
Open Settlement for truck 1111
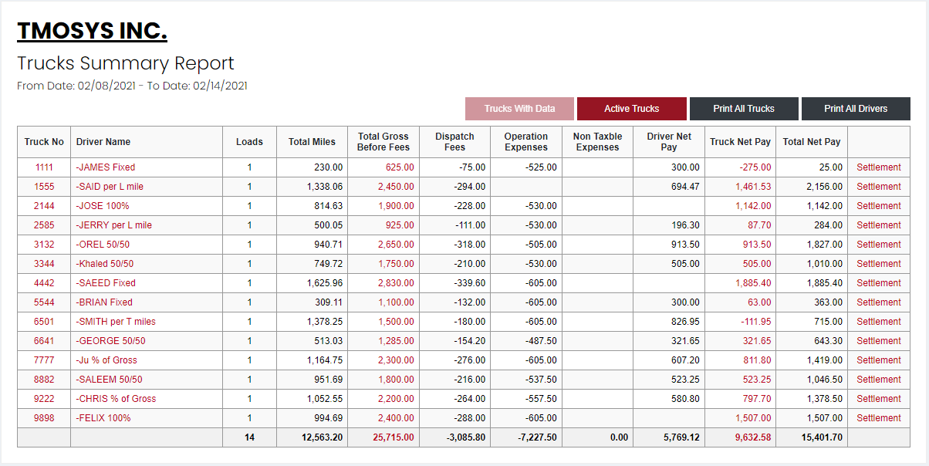[878, 167]
